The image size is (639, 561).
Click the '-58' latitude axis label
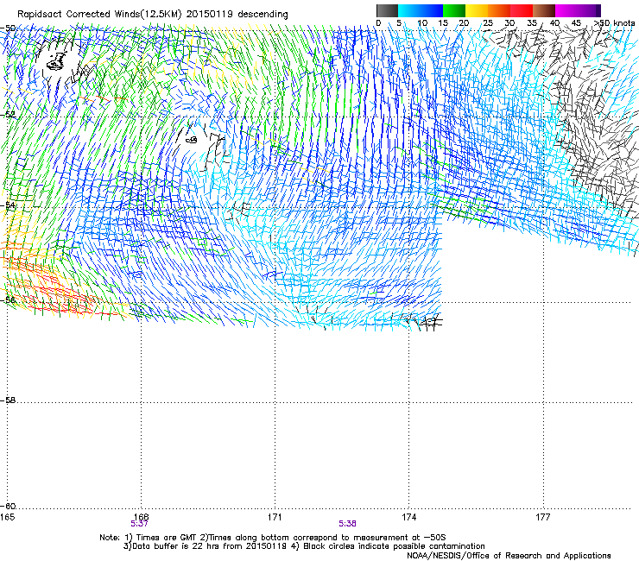(x=8, y=400)
